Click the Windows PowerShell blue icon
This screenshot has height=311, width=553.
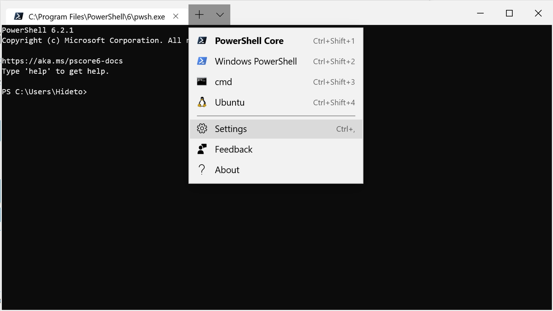[202, 61]
